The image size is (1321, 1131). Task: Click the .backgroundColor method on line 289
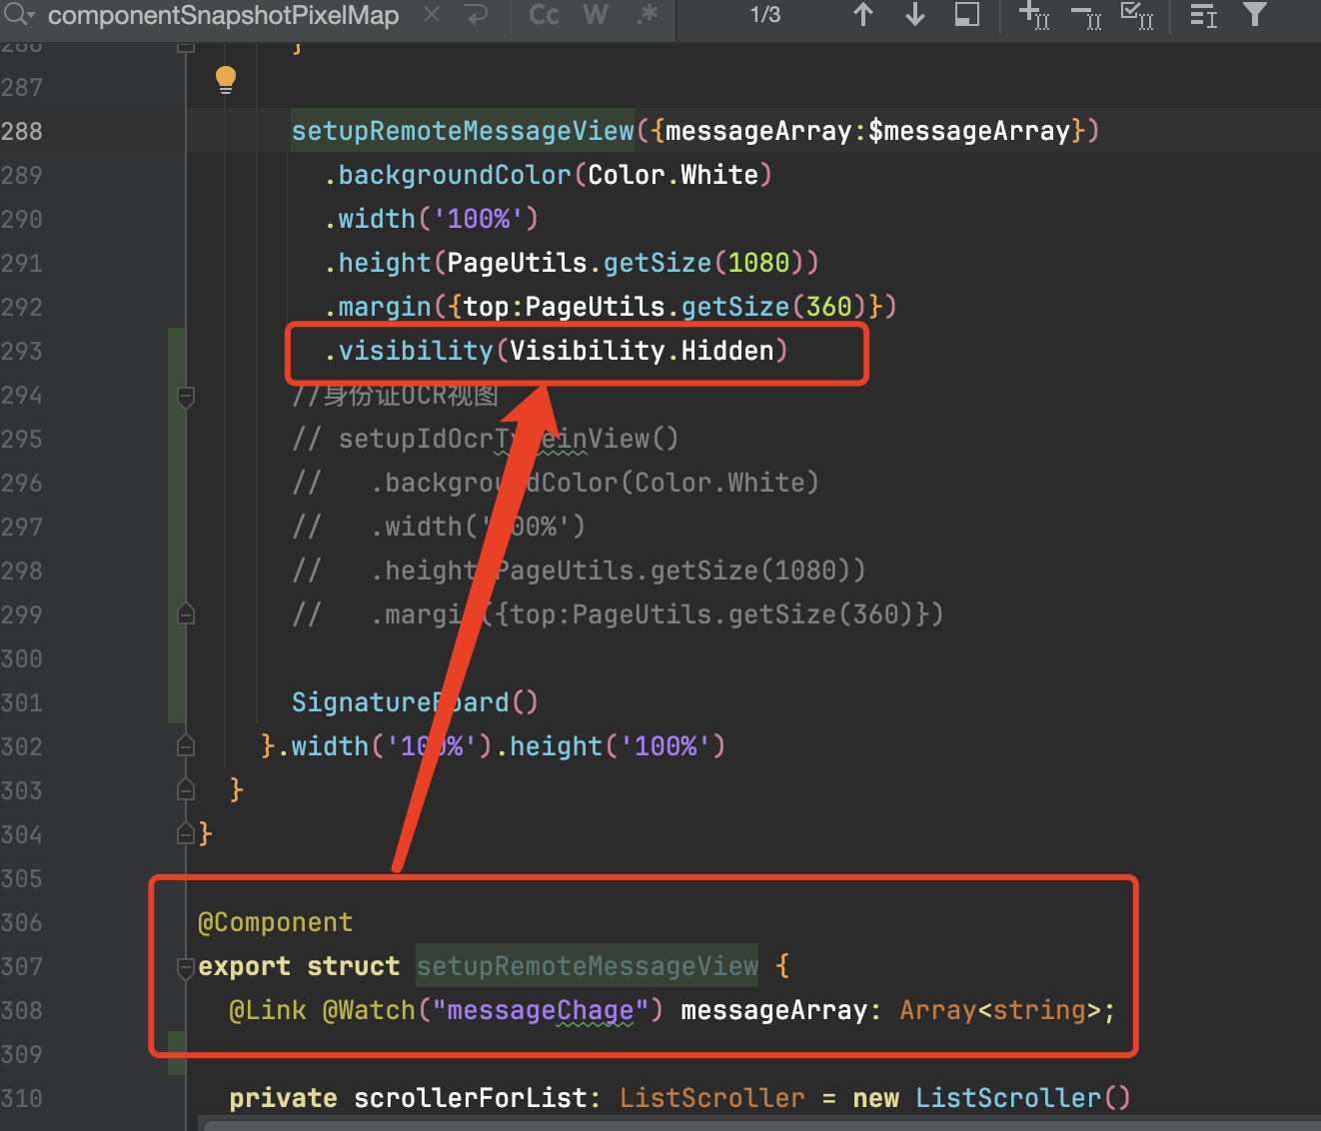point(448,175)
